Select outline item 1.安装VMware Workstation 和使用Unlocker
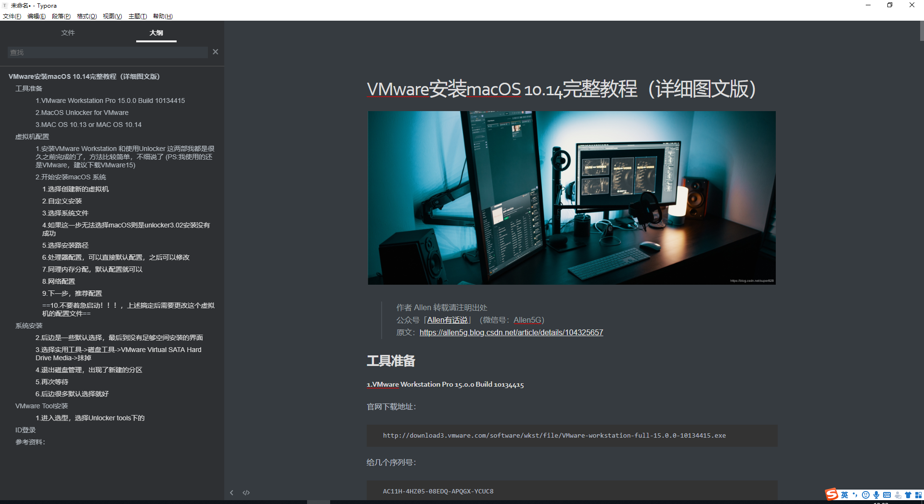924x504 pixels. tap(125, 157)
